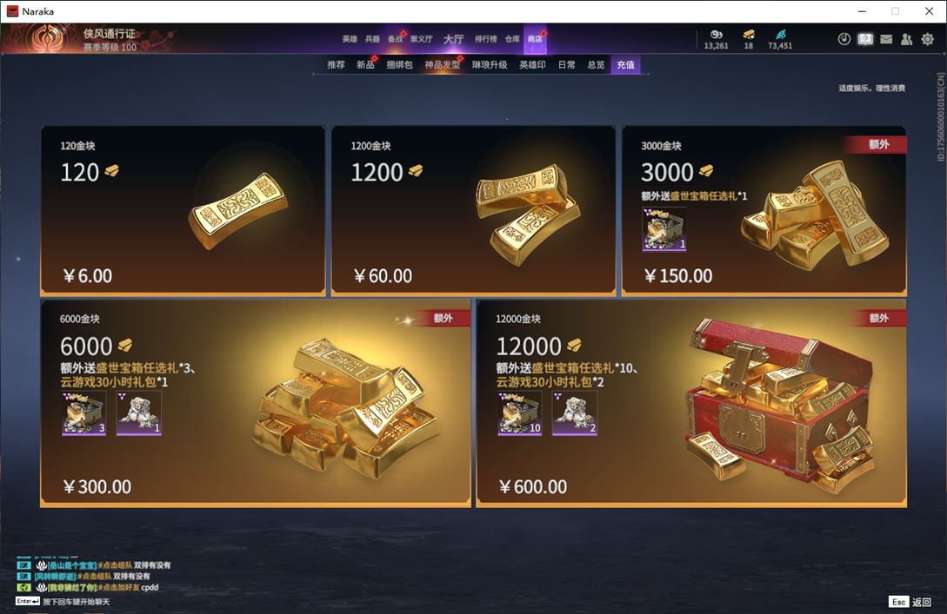Open the settings gear icon
This screenshot has width=947, height=614.
point(928,39)
